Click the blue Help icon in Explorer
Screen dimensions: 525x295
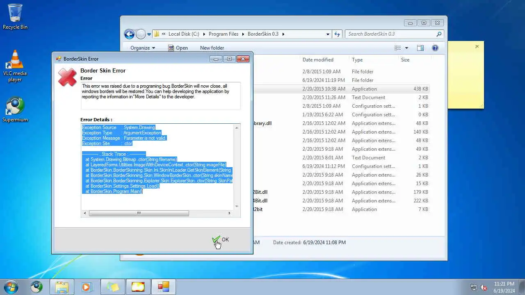coord(435,48)
